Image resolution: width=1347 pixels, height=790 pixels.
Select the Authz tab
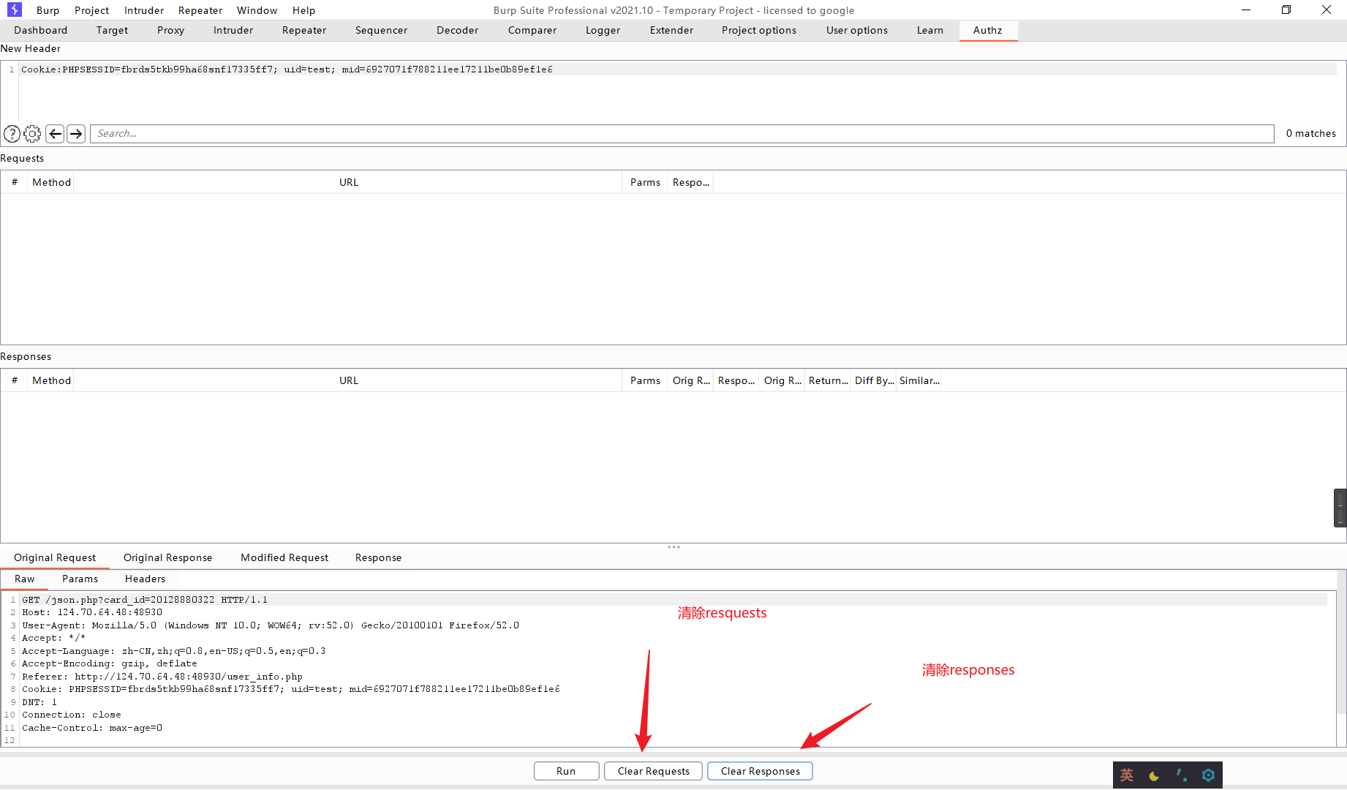point(988,30)
